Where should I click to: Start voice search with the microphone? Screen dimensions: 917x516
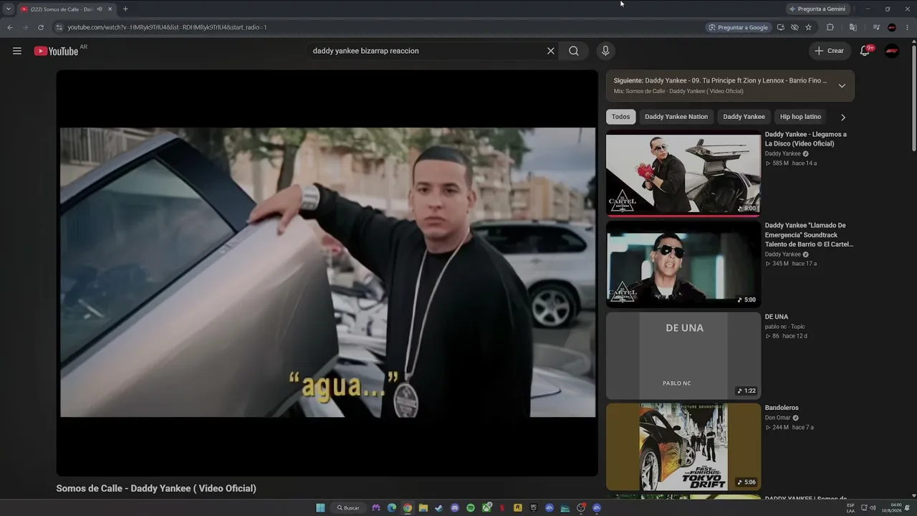click(605, 51)
